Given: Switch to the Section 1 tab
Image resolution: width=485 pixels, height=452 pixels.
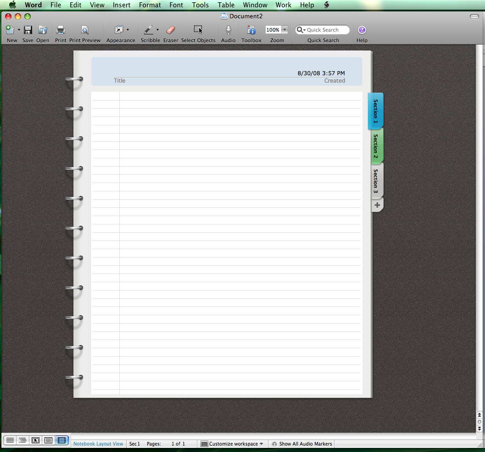Looking at the screenshot, I should (375, 111).
